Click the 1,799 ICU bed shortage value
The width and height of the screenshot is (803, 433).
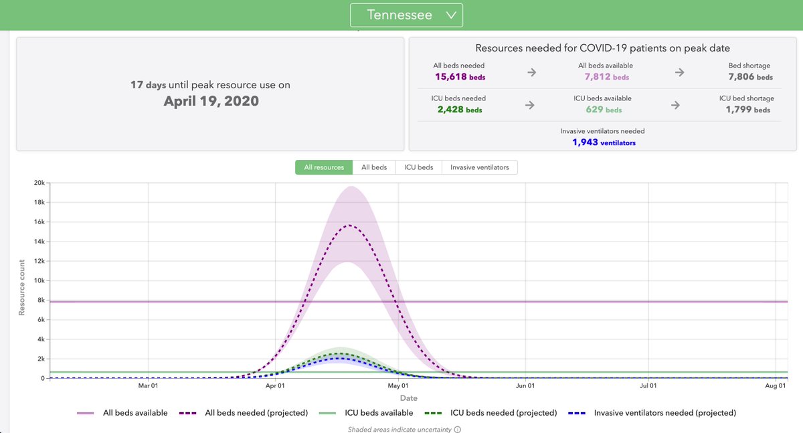pos(748,110)
